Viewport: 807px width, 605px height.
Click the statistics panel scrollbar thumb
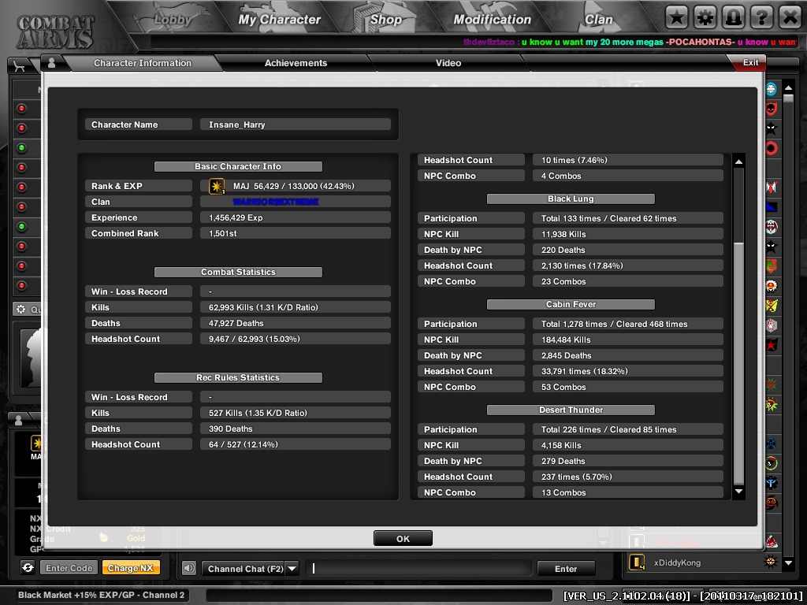738,362
